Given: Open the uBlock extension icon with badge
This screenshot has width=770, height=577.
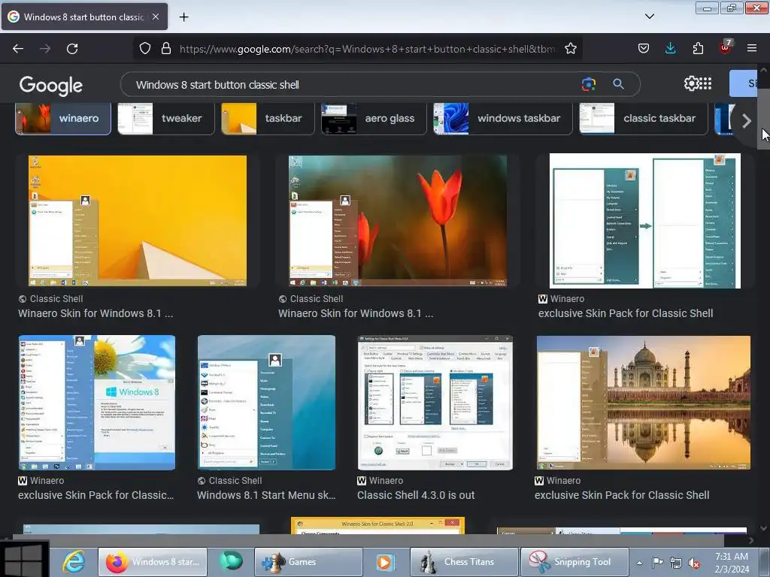Looking at the screenshot, I should pyautogui.click(x=726, y=47).
